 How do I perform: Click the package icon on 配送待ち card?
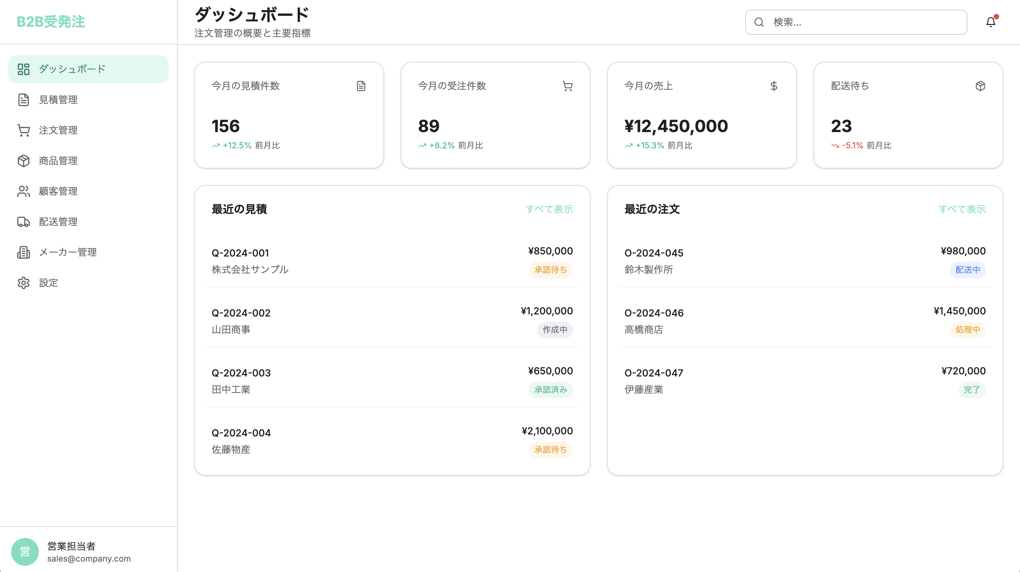(x=980, y=86)
